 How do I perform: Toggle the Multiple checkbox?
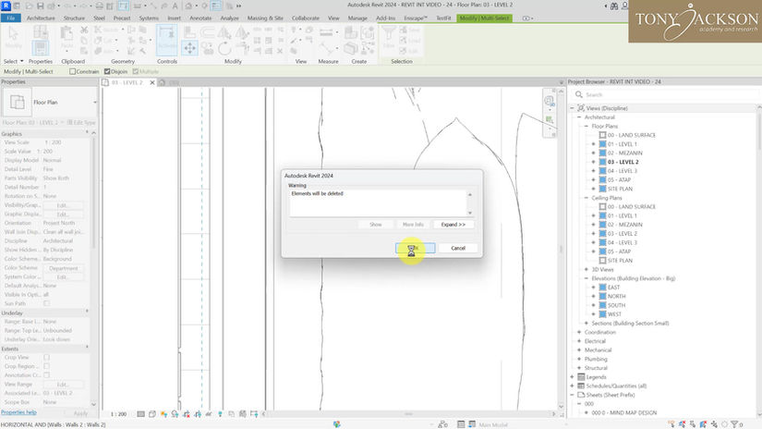(136, 71)
